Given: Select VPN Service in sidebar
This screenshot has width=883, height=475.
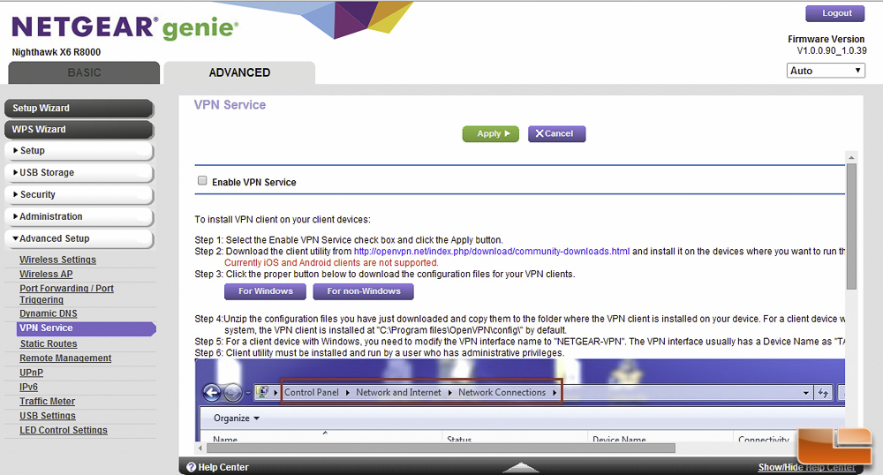Looking at the screenshot, I should [x=87, y=328].
